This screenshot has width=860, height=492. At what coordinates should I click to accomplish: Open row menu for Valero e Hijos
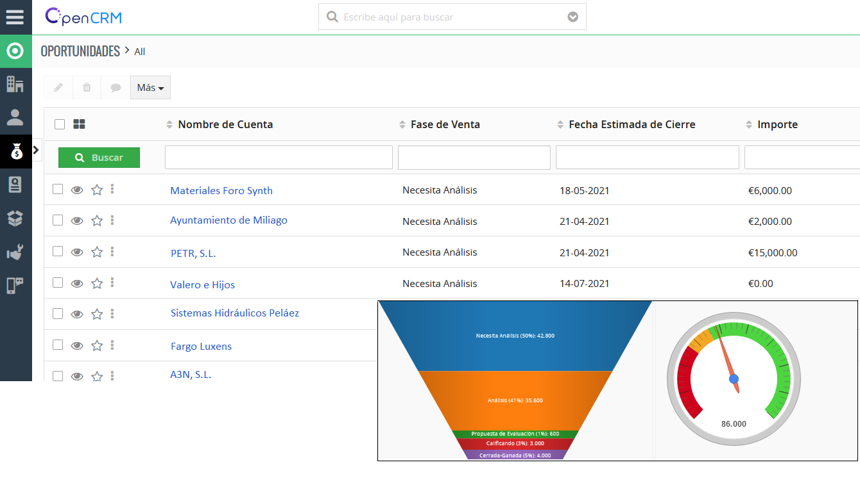(112, 282)
